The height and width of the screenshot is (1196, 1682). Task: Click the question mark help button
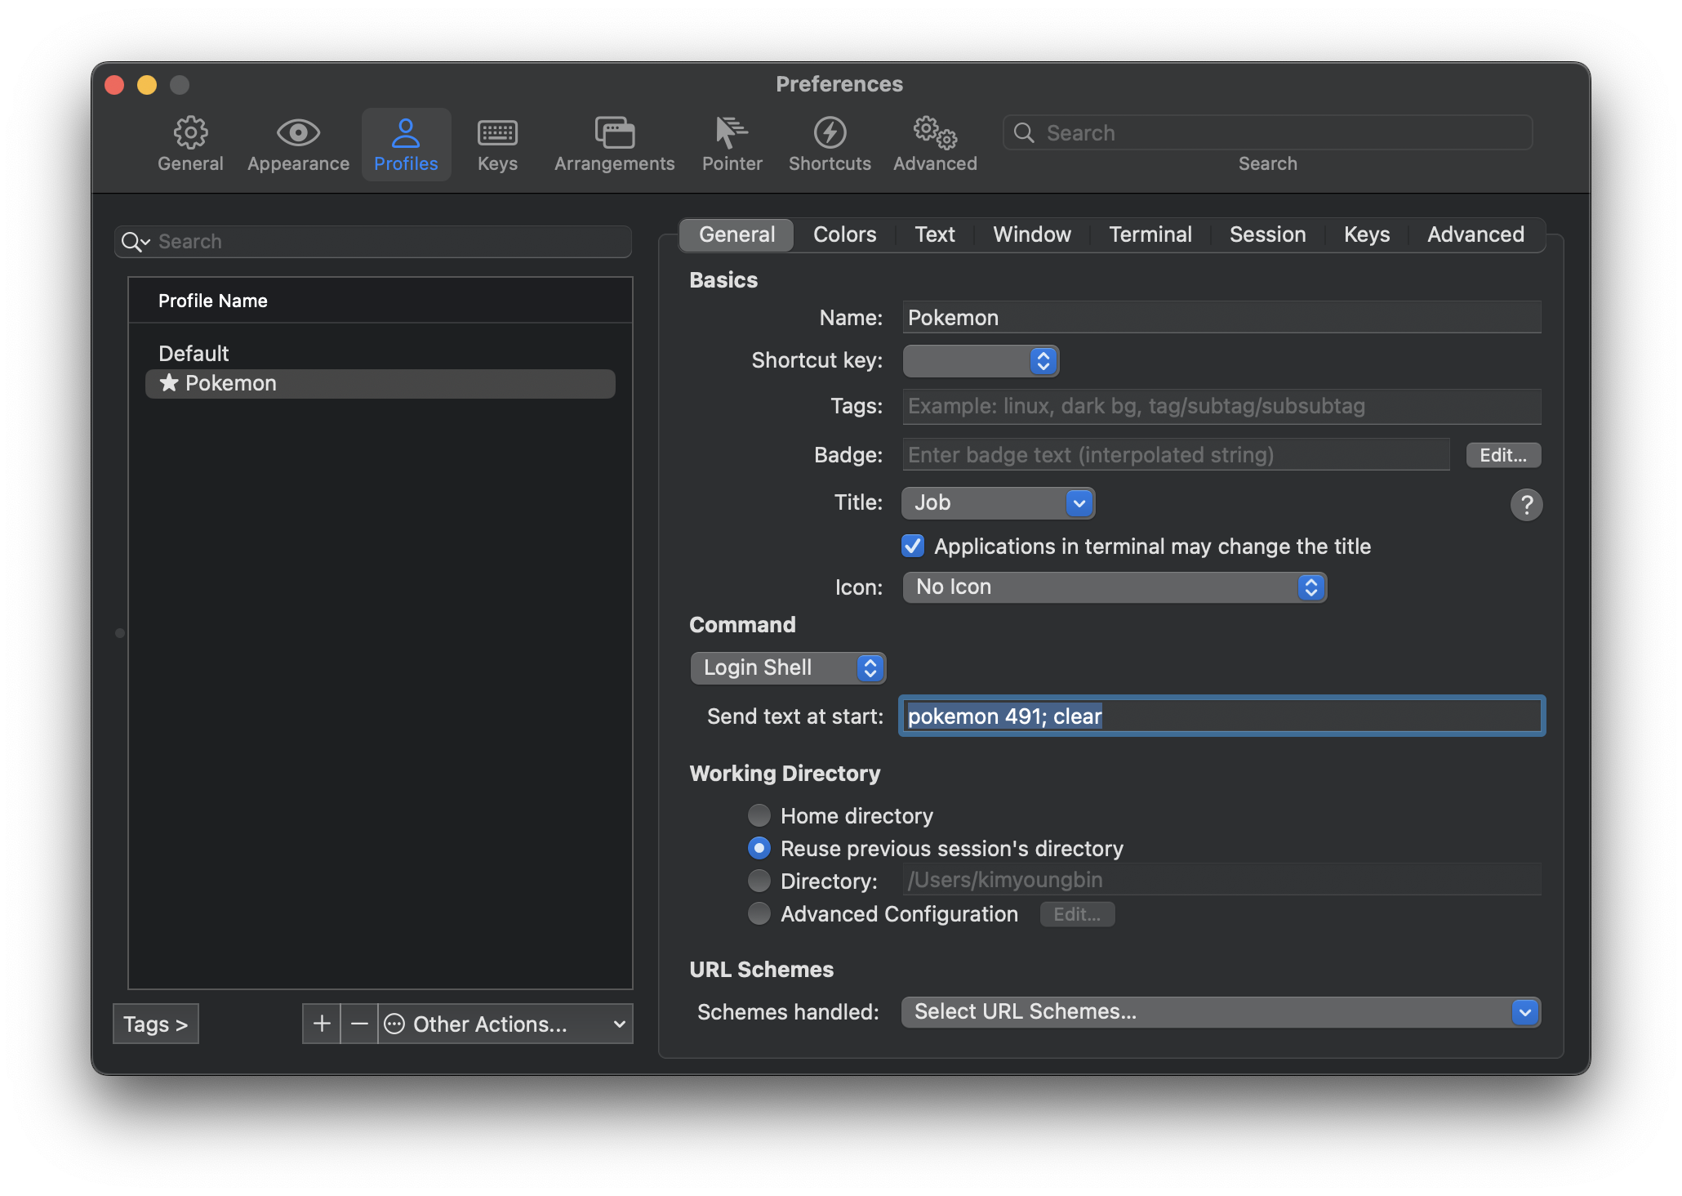[x=1525, y=505]
